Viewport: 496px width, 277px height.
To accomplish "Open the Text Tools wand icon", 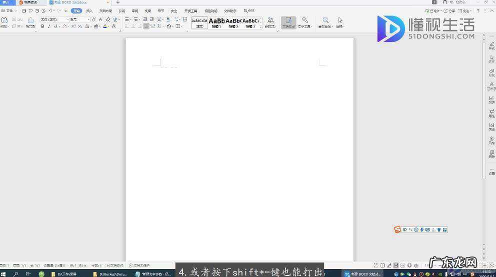I will (x=304, y=22).
